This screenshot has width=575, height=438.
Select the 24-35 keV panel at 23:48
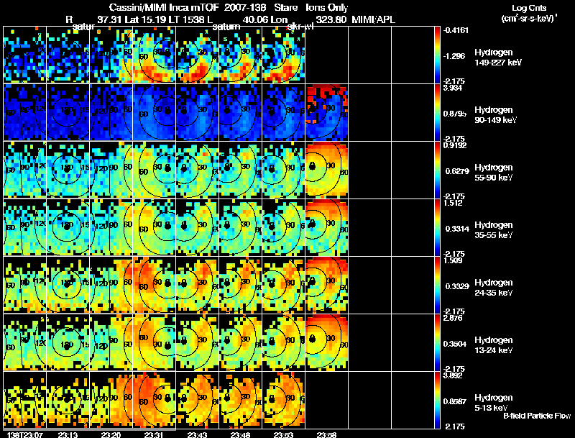point(241,285)
